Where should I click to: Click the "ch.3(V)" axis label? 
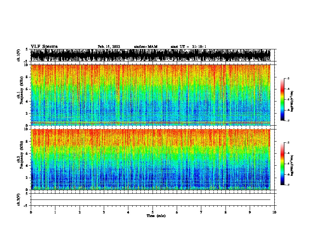tap(19, 199)
